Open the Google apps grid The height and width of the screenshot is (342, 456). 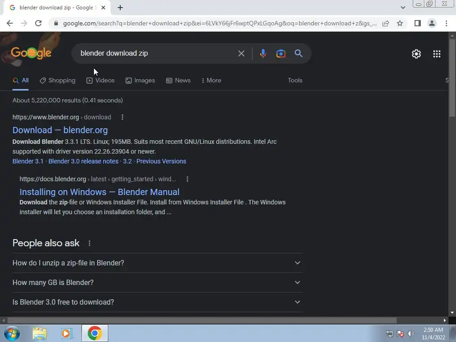click(x=436, y=54)
